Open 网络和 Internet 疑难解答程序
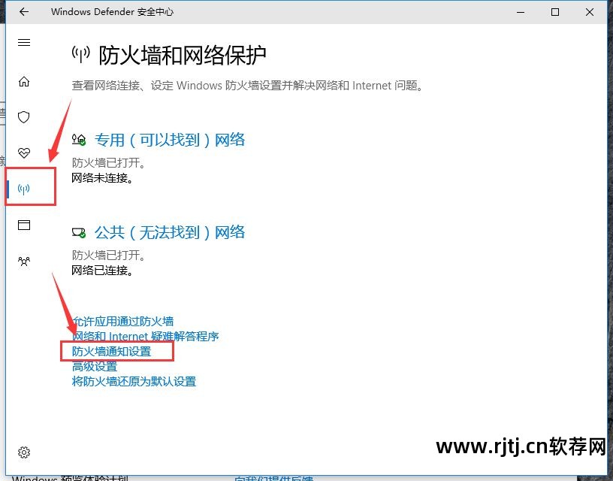The image size is (613, 481). coord(143,336)
